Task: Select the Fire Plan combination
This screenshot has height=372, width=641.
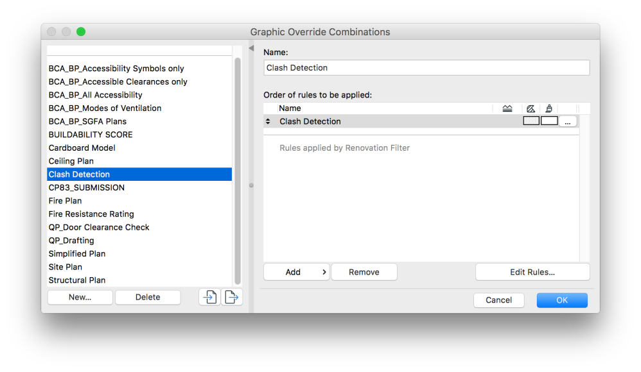Action: (x=66, y=201)
